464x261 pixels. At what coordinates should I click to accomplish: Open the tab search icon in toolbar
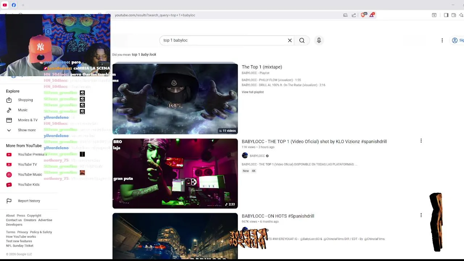click(x=434, y=15)
